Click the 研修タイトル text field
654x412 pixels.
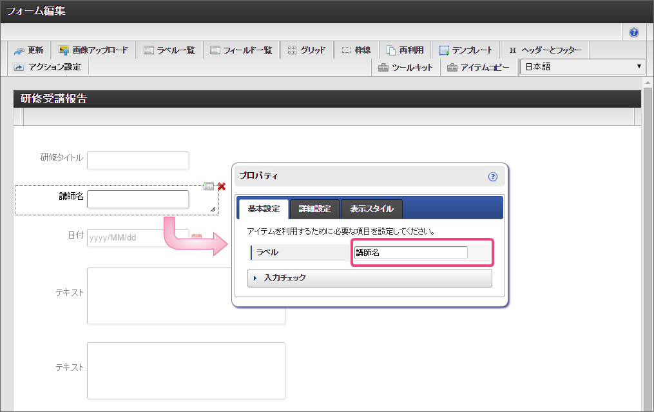(137, 161)
